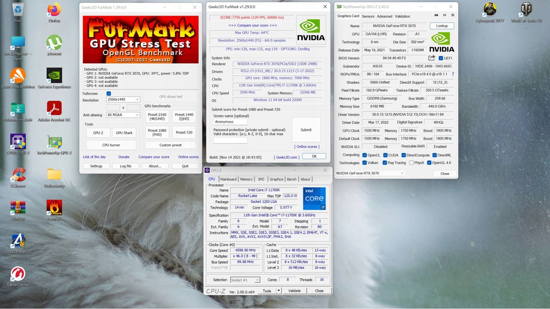Click the CPU burner button
This screenshot has height=309, width=550.
(x=111, y=145)
